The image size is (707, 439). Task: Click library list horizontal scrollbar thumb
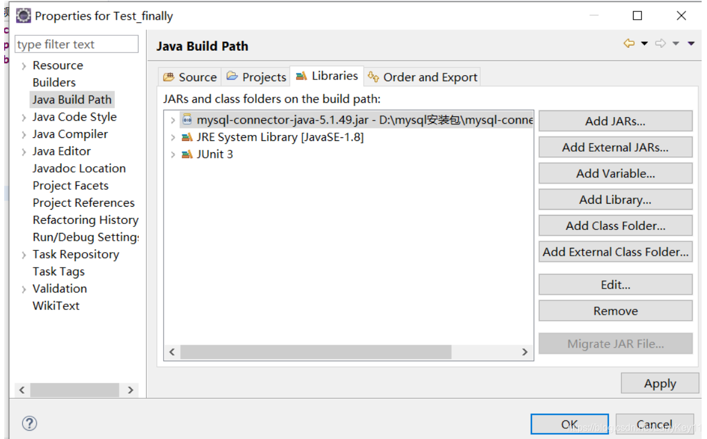(316, 352)
